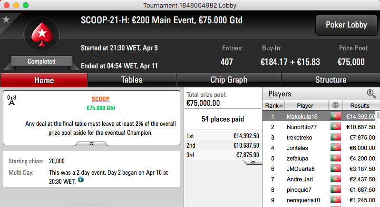This screenshot has height=207, width=380.
Task: Switch to the Tables tab
Action: [x=132, y=80]
